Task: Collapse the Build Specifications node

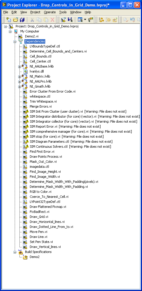Action: tap(15, 252)
